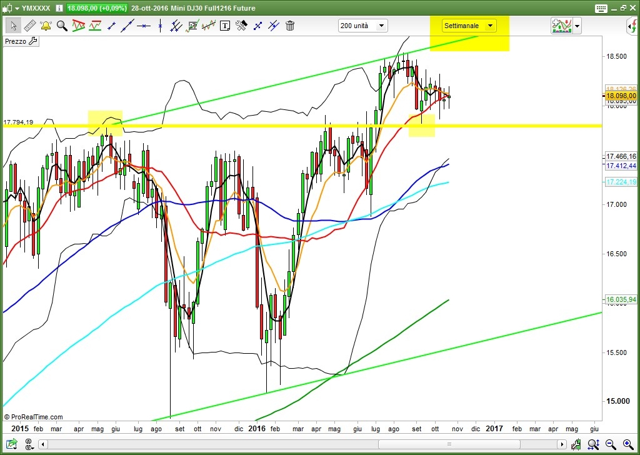Click the 2017 label on time axis
640x455 pixels.
coord(494,429)
